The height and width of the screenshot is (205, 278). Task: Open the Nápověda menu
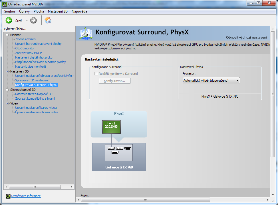coord(79,11)
